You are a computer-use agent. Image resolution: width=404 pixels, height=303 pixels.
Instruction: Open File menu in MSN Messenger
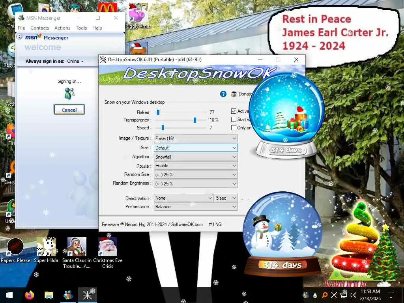tap(21, 28)
